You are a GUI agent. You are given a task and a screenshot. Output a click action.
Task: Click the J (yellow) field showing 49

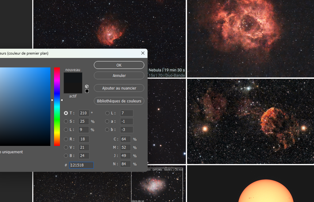coord(126,156)
